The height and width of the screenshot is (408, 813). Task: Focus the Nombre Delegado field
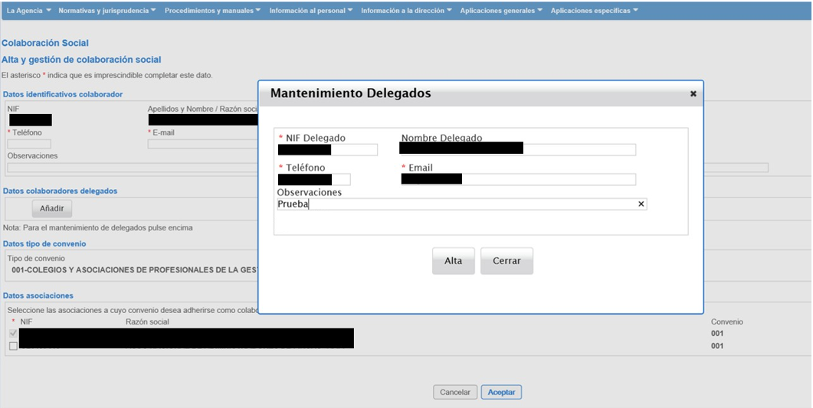[517, 149]
